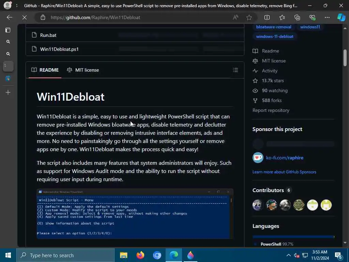
Task: Open the PowerShell menu screenshot image
Action: [135, 214]
